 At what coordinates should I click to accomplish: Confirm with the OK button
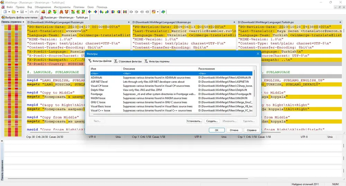pos(217,130)
